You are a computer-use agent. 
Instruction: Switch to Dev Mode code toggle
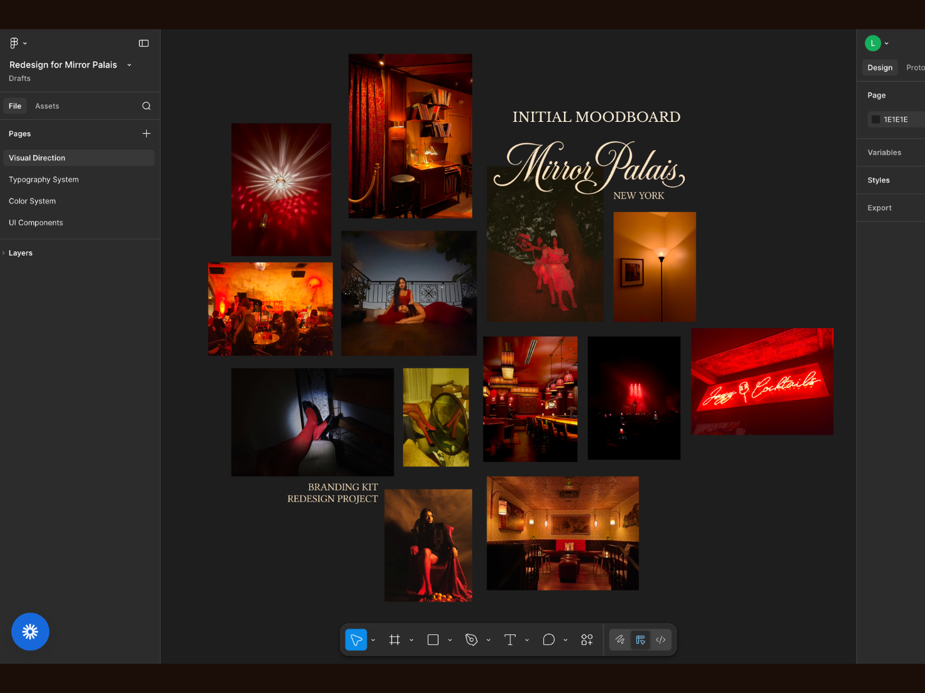tap(661, 639)
